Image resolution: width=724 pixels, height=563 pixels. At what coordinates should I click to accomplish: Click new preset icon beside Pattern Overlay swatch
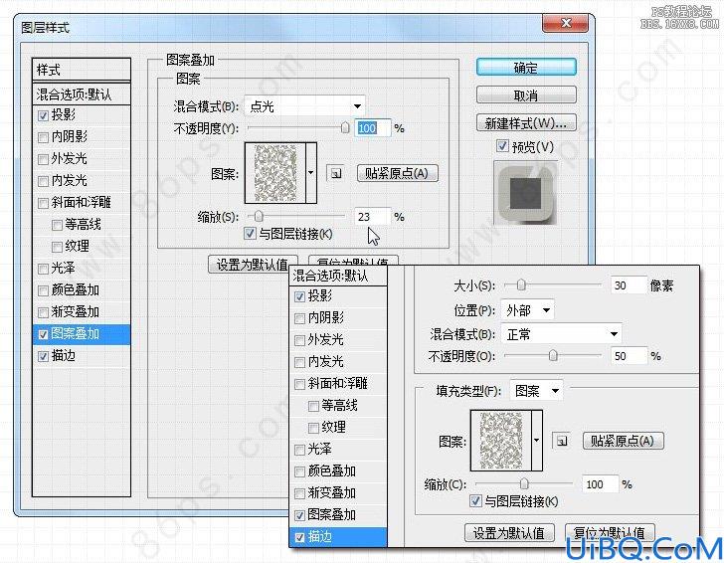336,174
